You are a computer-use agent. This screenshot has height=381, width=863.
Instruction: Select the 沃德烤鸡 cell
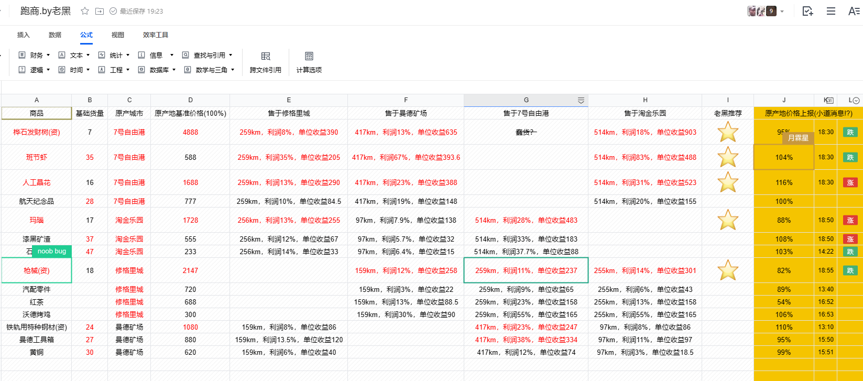(x=37, y=314)
